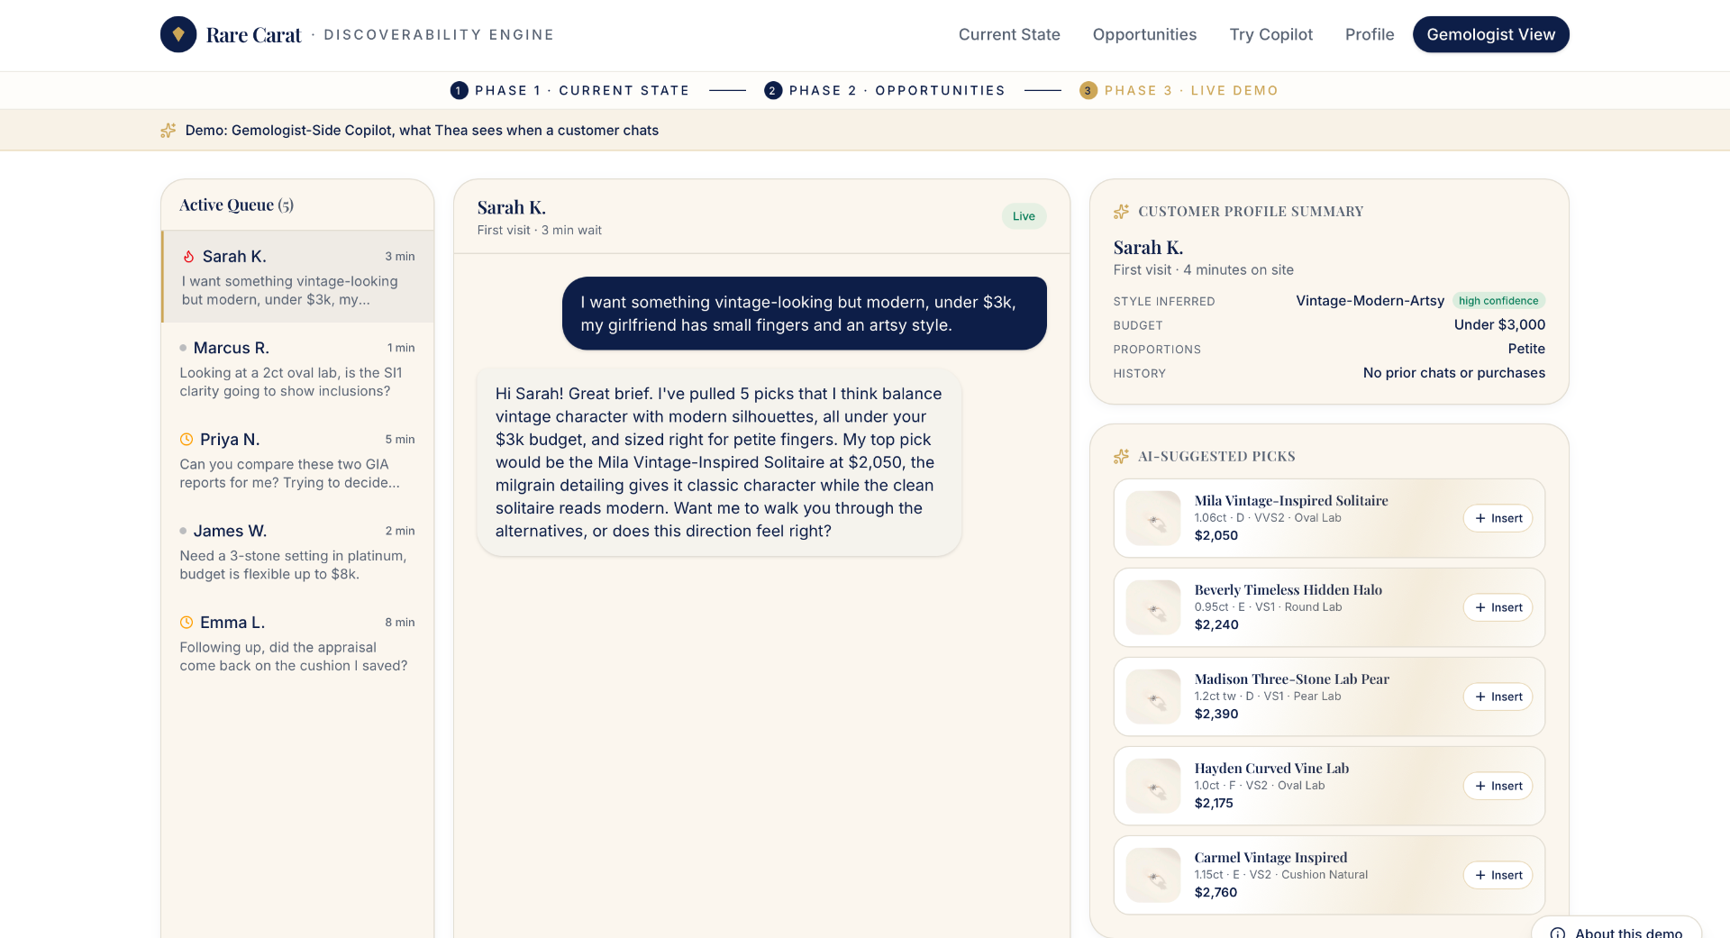
Task: Click the Live status badge in chat header
Action: click(1024, 216)
